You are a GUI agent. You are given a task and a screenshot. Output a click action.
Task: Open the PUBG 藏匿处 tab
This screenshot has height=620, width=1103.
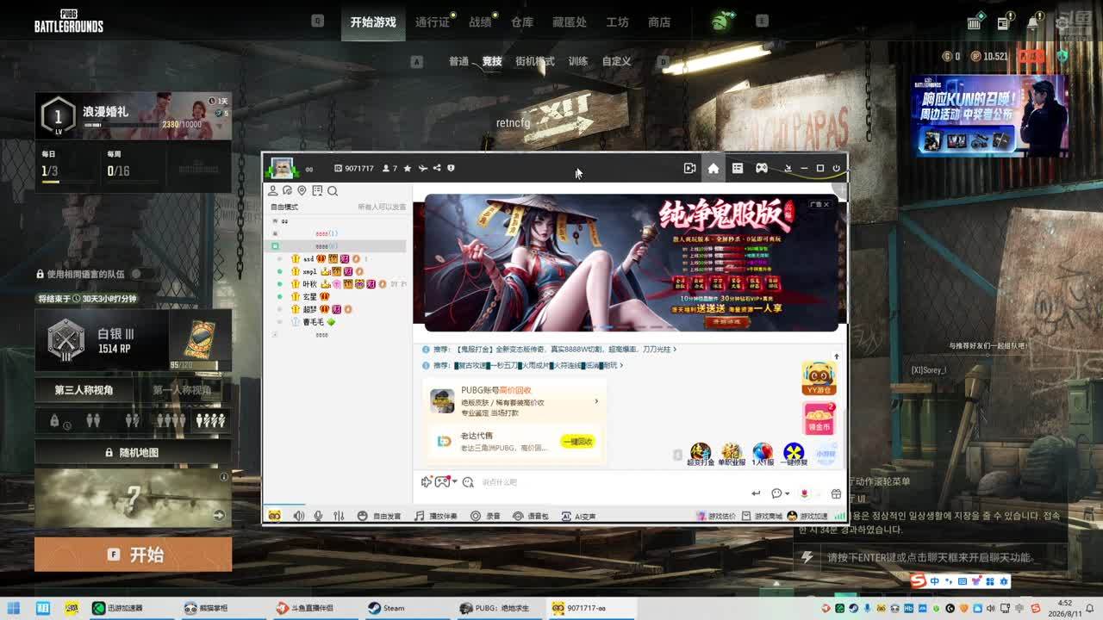pos(570,22)
